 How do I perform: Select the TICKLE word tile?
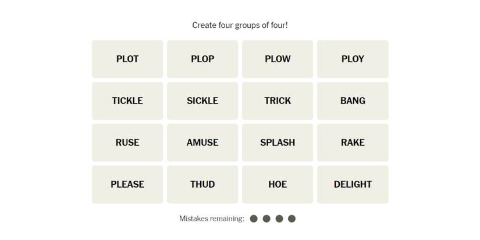(x=127, y=101)
